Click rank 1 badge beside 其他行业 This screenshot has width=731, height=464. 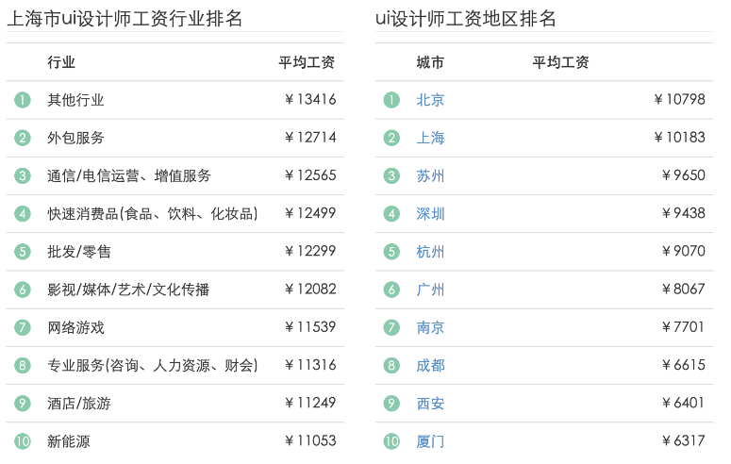[24, 100]
